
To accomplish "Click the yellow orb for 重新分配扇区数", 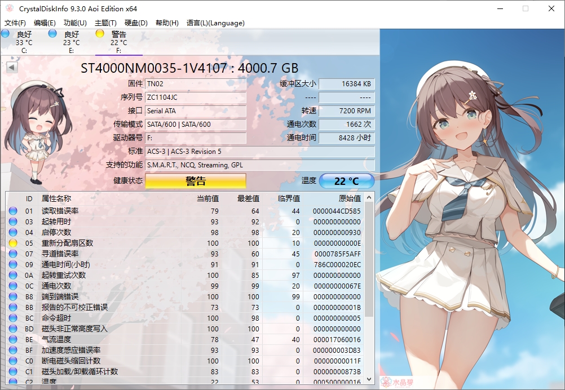I will pyautogui.click(x=13, y=243).
